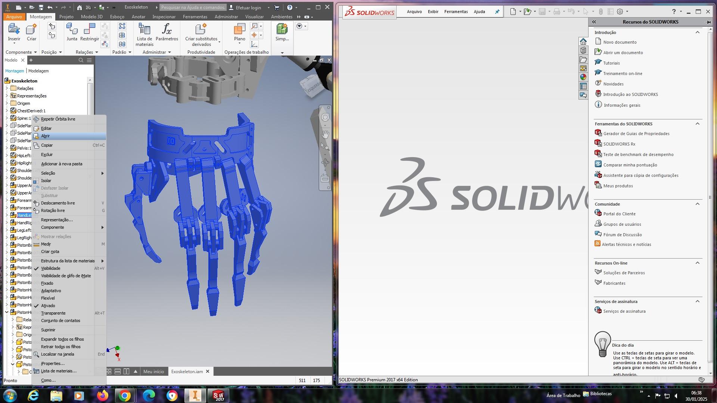Screen dimensions: 717x403
Task: Open the Tutoriais link
Action: 611,63
